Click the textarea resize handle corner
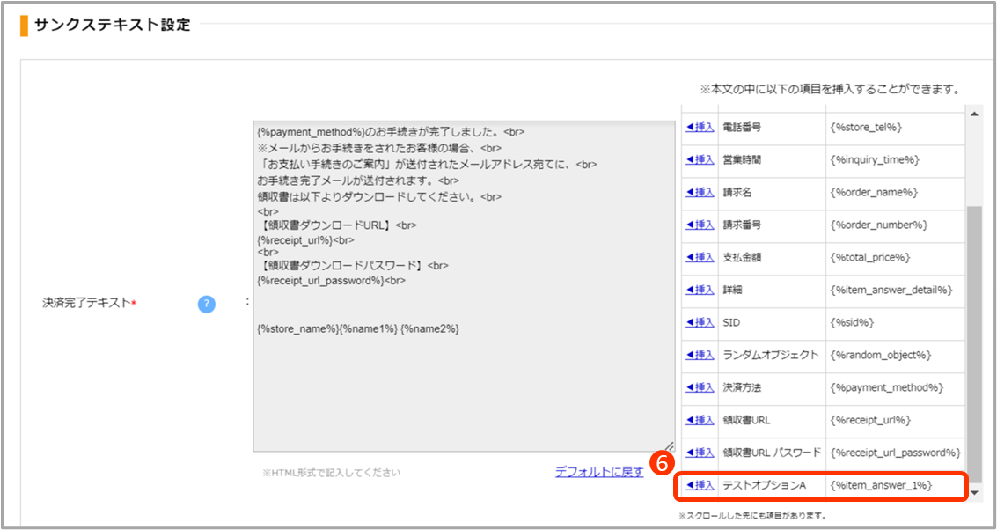Viewport: 997px width, 530px height. 670,446
